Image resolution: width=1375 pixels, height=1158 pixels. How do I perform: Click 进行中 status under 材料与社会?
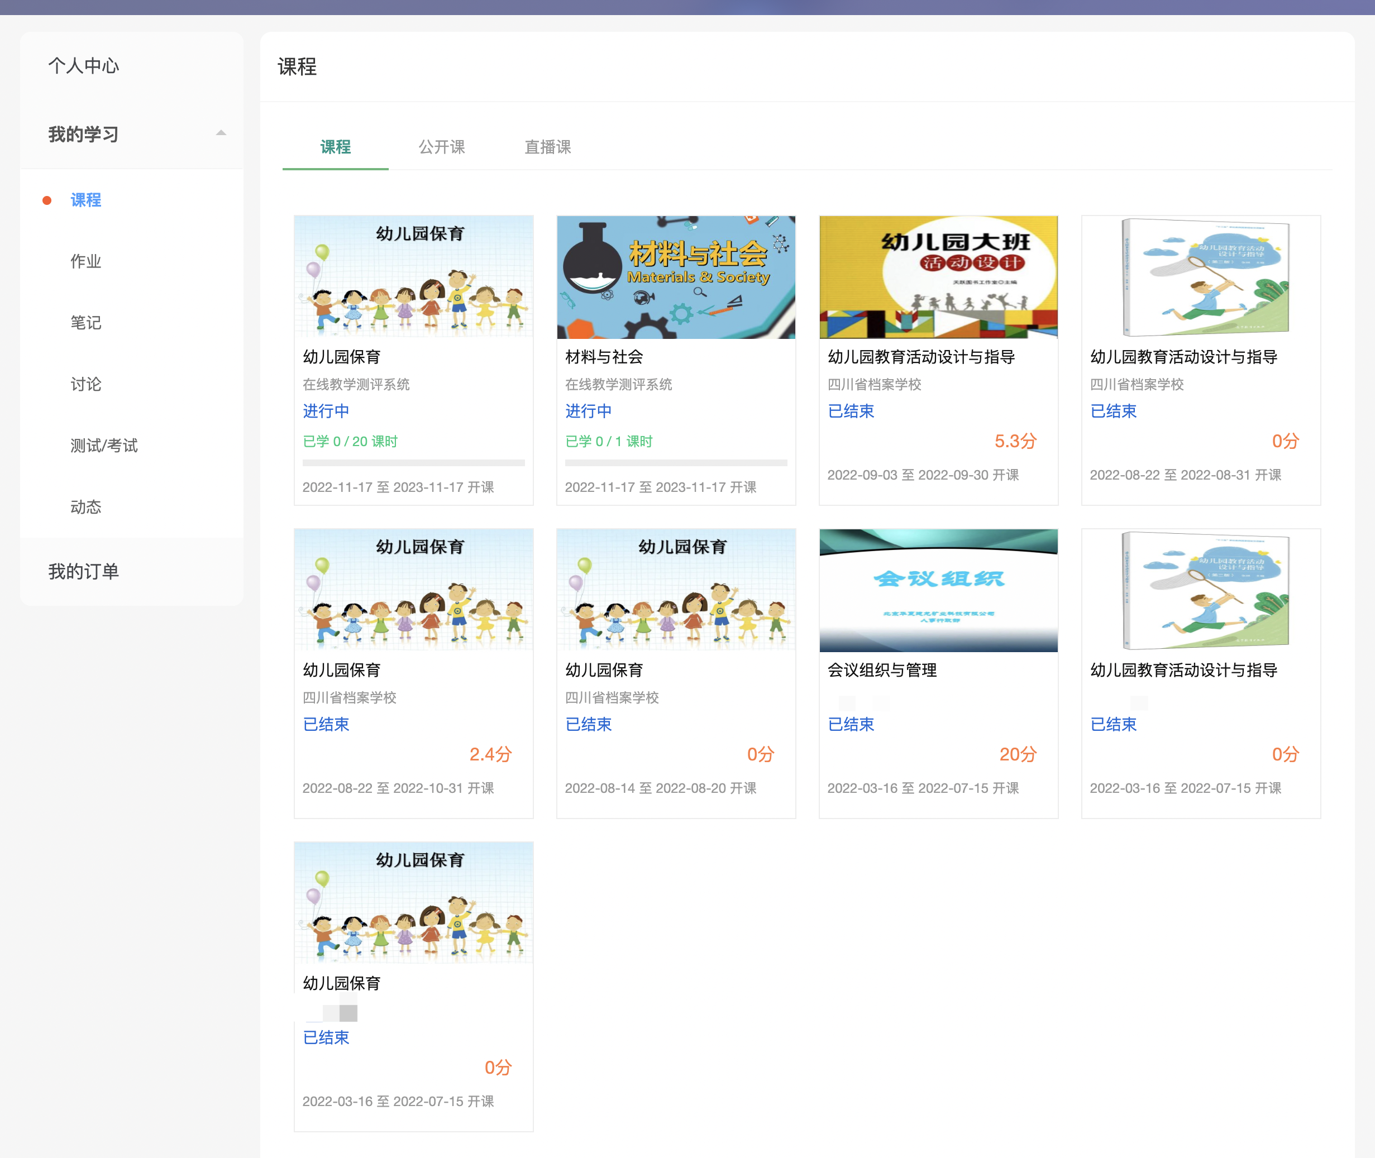point(588,411)
